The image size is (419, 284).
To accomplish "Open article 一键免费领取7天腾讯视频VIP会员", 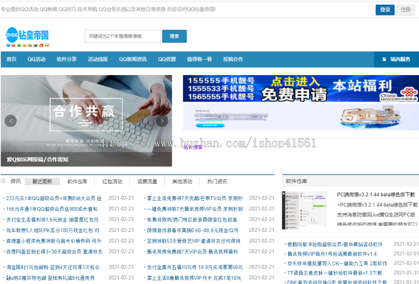I will 195,209.
